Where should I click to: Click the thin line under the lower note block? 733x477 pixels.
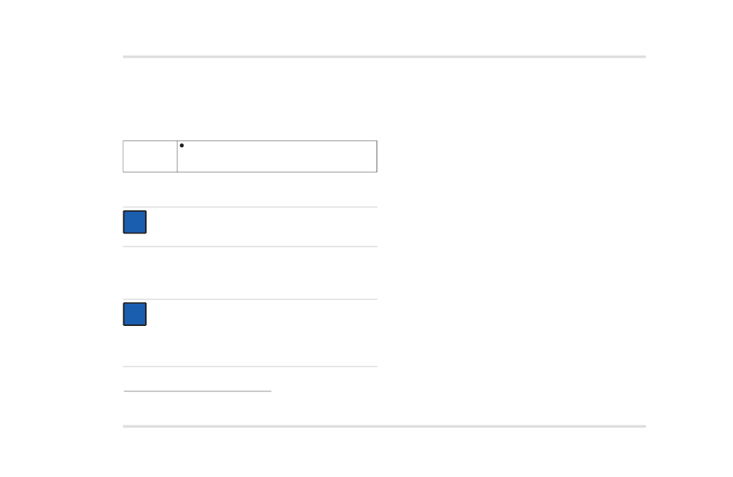[250, 366]
